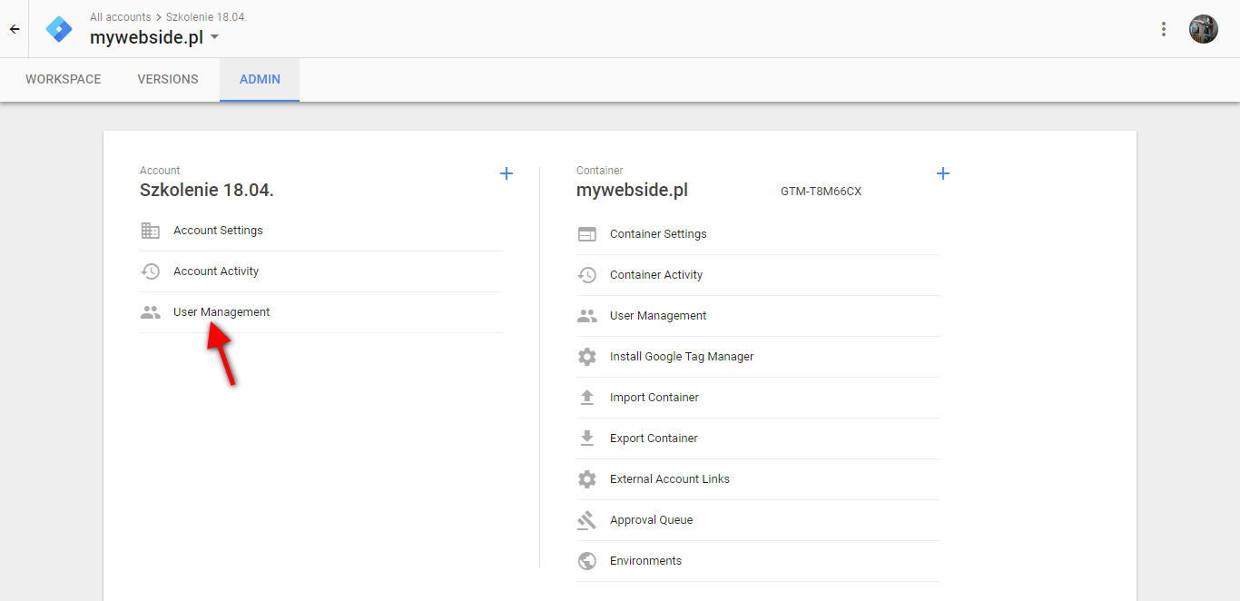Switch to the Versions tab
1240x601 pixels.
click(168, 79)
